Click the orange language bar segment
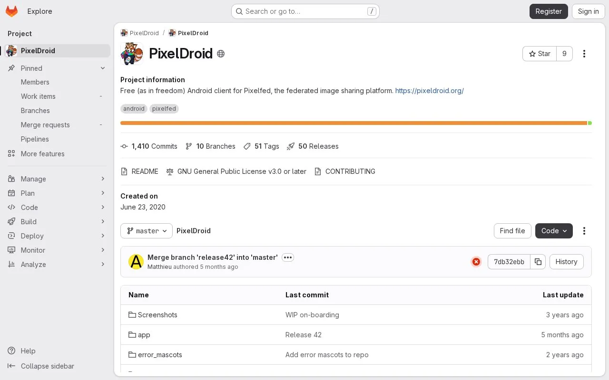609x380 pixels. click(354, 123)
